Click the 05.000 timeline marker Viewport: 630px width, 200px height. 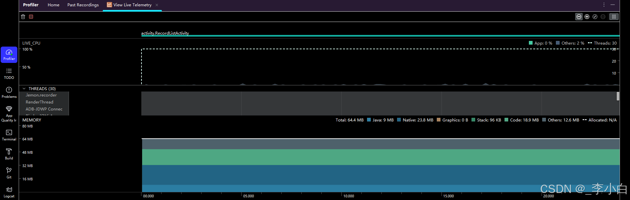[x=249, y=196]
